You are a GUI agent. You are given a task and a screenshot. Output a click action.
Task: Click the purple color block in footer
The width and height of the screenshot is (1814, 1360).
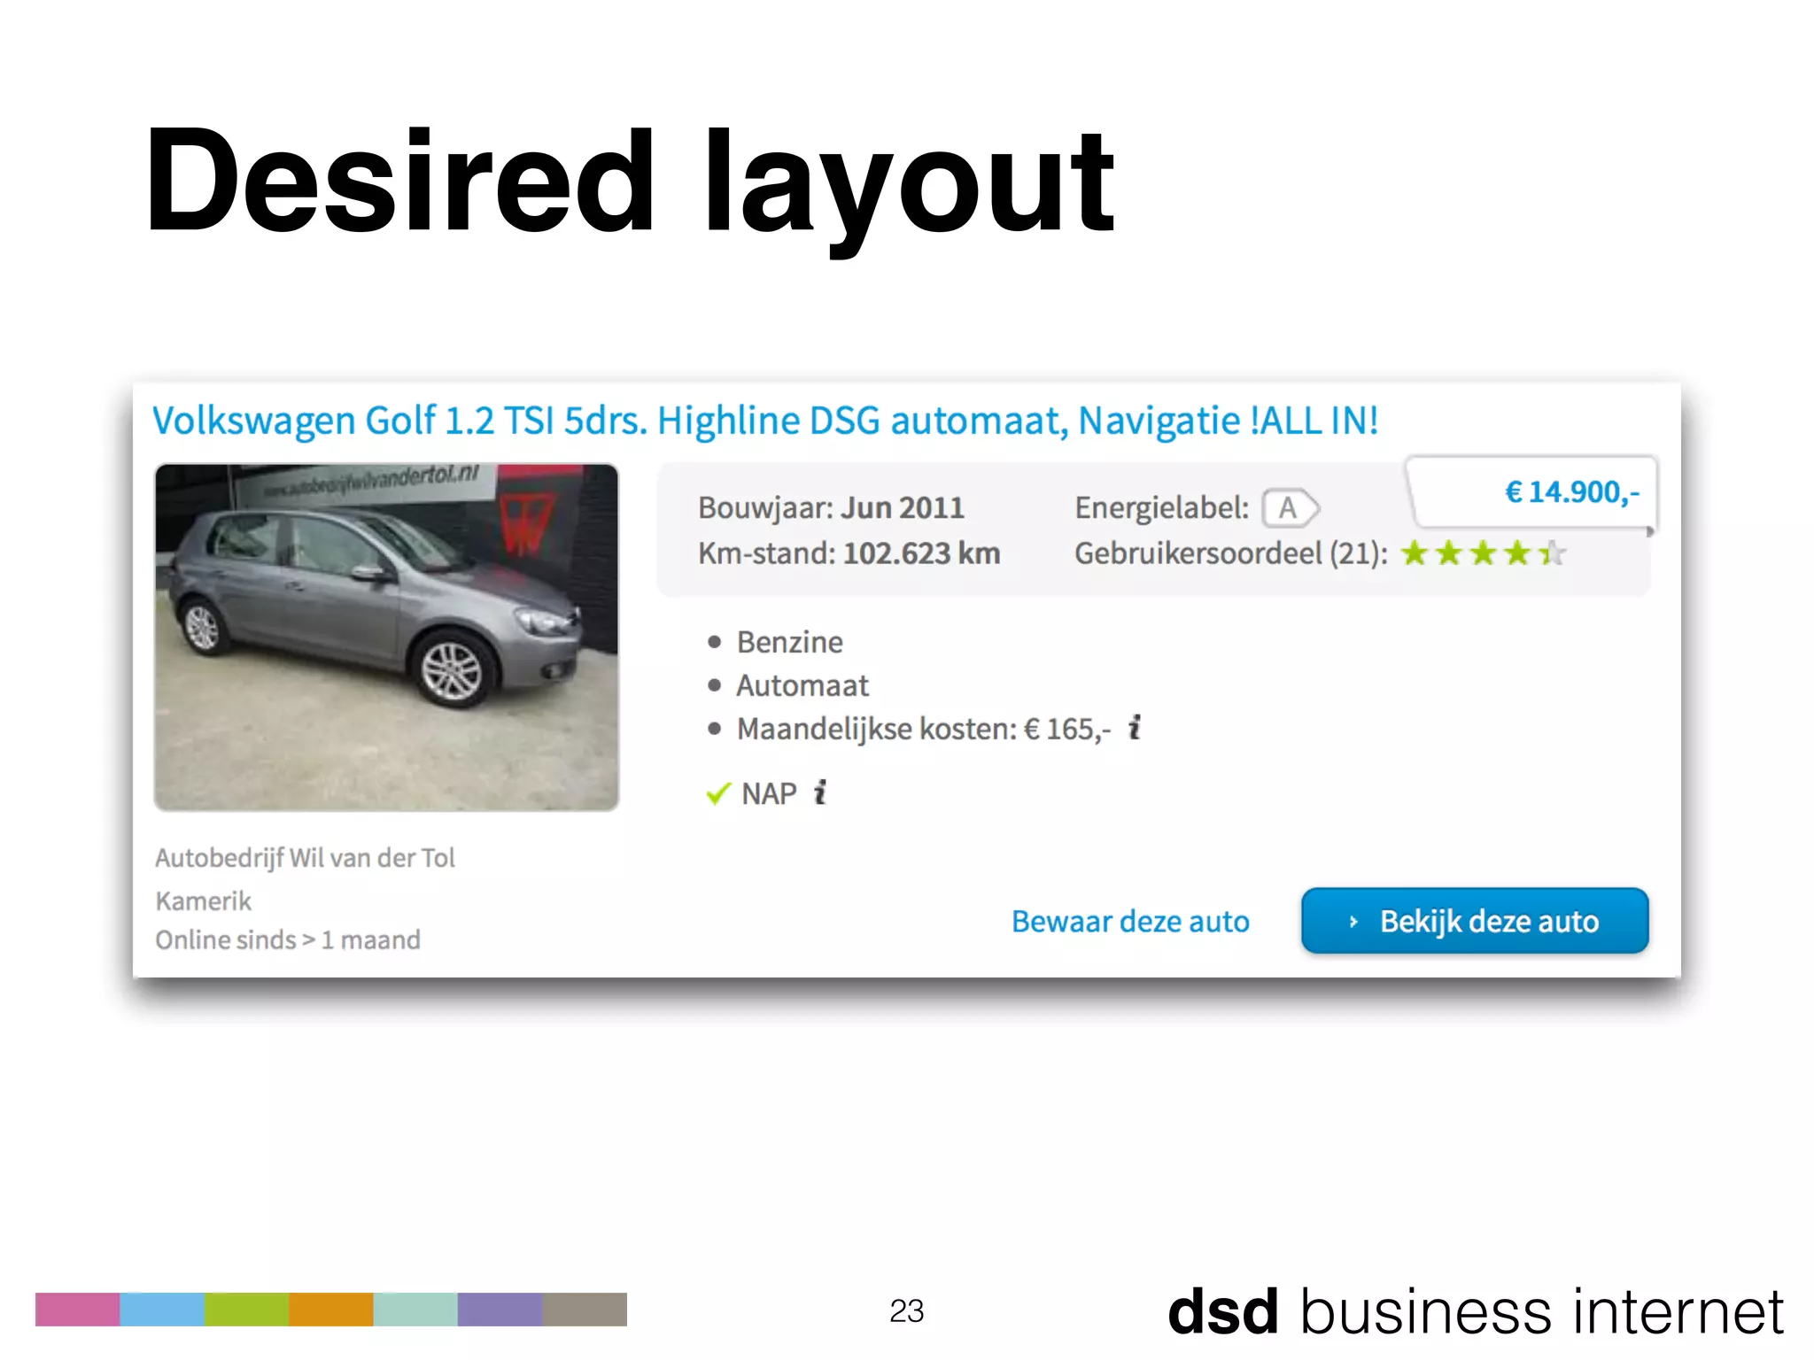point(500,1310)
